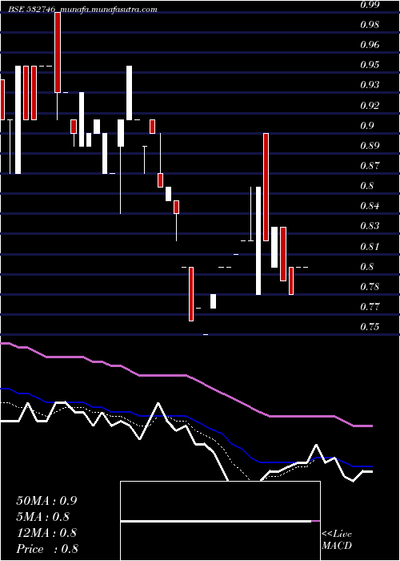Click the 0.83 price axis label

pyautogui.click(x=370, y=226)
